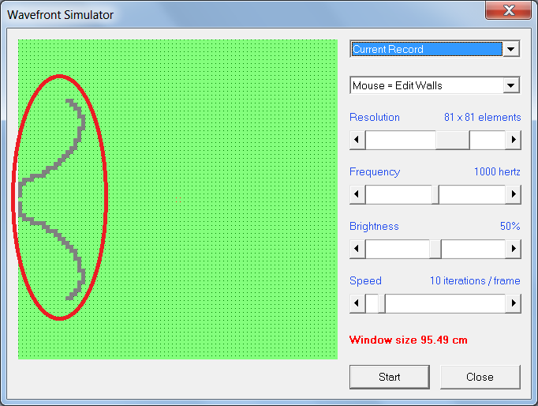
Task: Open the Mouse = Edit Walls dropdown arrow
Action: pos(510,85)
